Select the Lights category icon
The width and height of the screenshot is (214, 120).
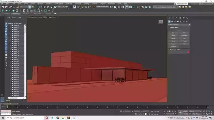coord(175,21)
